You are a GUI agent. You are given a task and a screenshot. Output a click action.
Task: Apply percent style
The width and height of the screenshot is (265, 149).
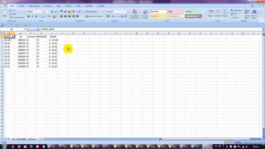tap(113, 17)
